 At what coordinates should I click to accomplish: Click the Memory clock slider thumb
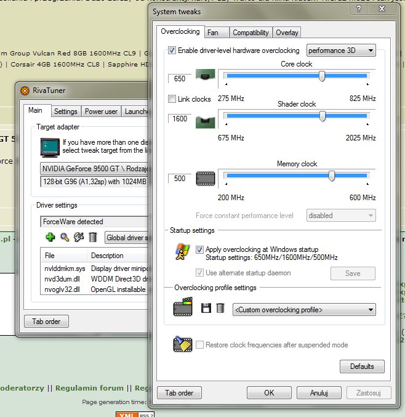click(332, 176)
